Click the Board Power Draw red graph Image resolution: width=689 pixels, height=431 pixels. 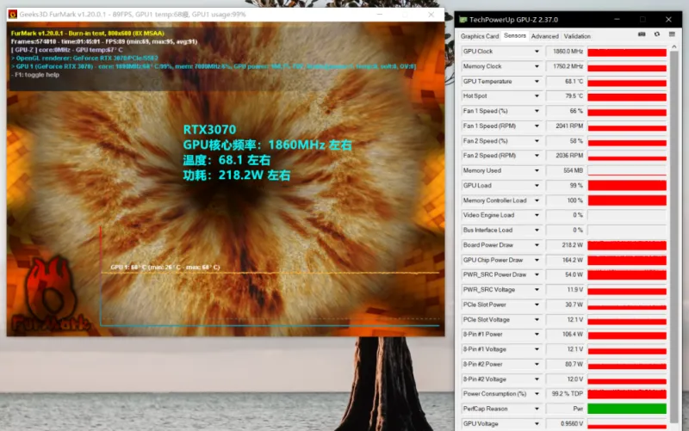pyautogui.click(x=627, y=245)
